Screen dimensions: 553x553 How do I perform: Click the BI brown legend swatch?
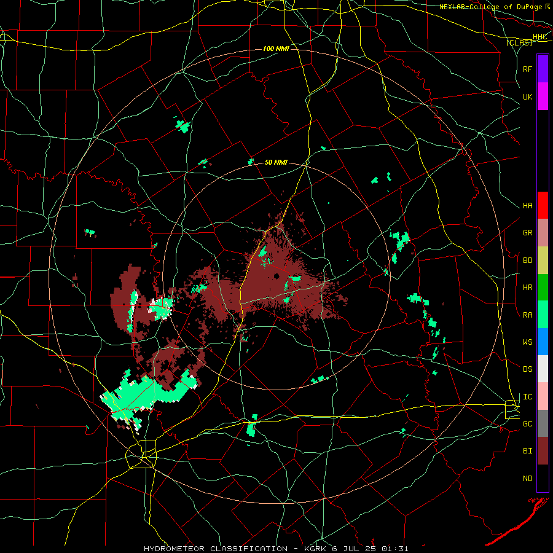(543, 451)
